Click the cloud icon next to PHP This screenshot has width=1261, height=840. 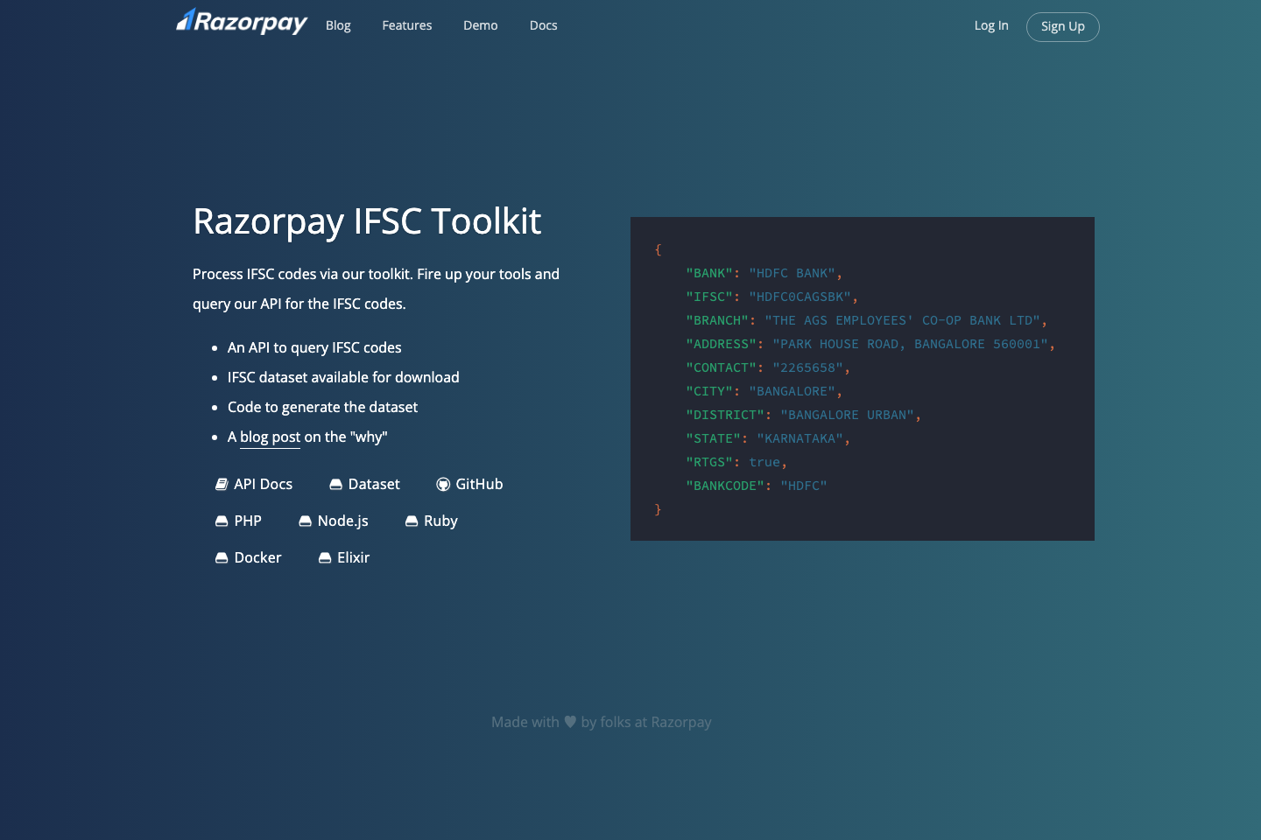pyautogui.click(x=222, y=521)
